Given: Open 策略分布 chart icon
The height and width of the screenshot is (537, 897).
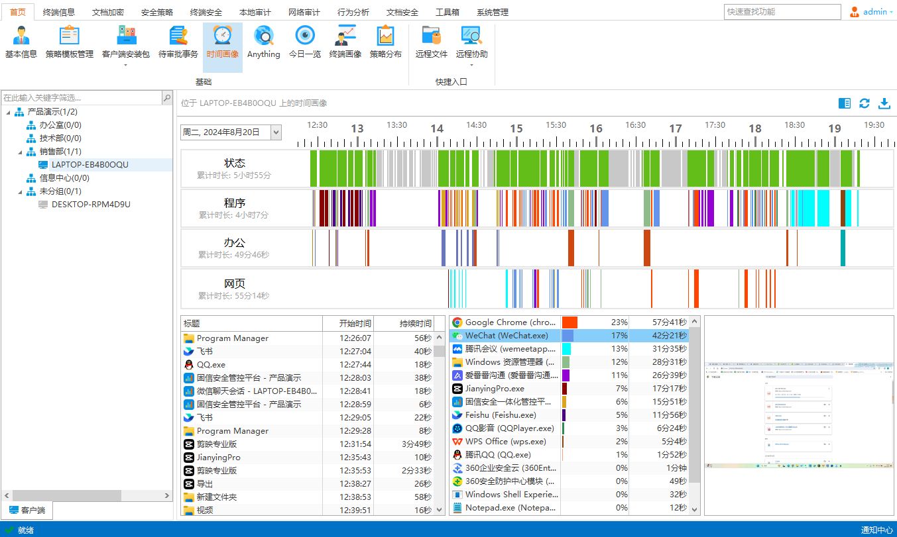Looking at the screenshot, I should click(x=385, y=35).
